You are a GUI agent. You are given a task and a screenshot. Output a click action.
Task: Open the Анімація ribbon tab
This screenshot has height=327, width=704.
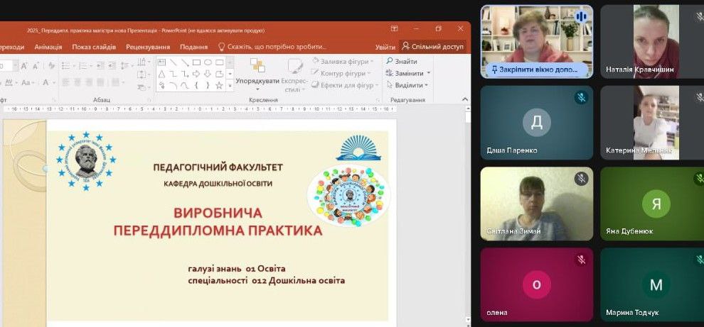coord(48,47)
